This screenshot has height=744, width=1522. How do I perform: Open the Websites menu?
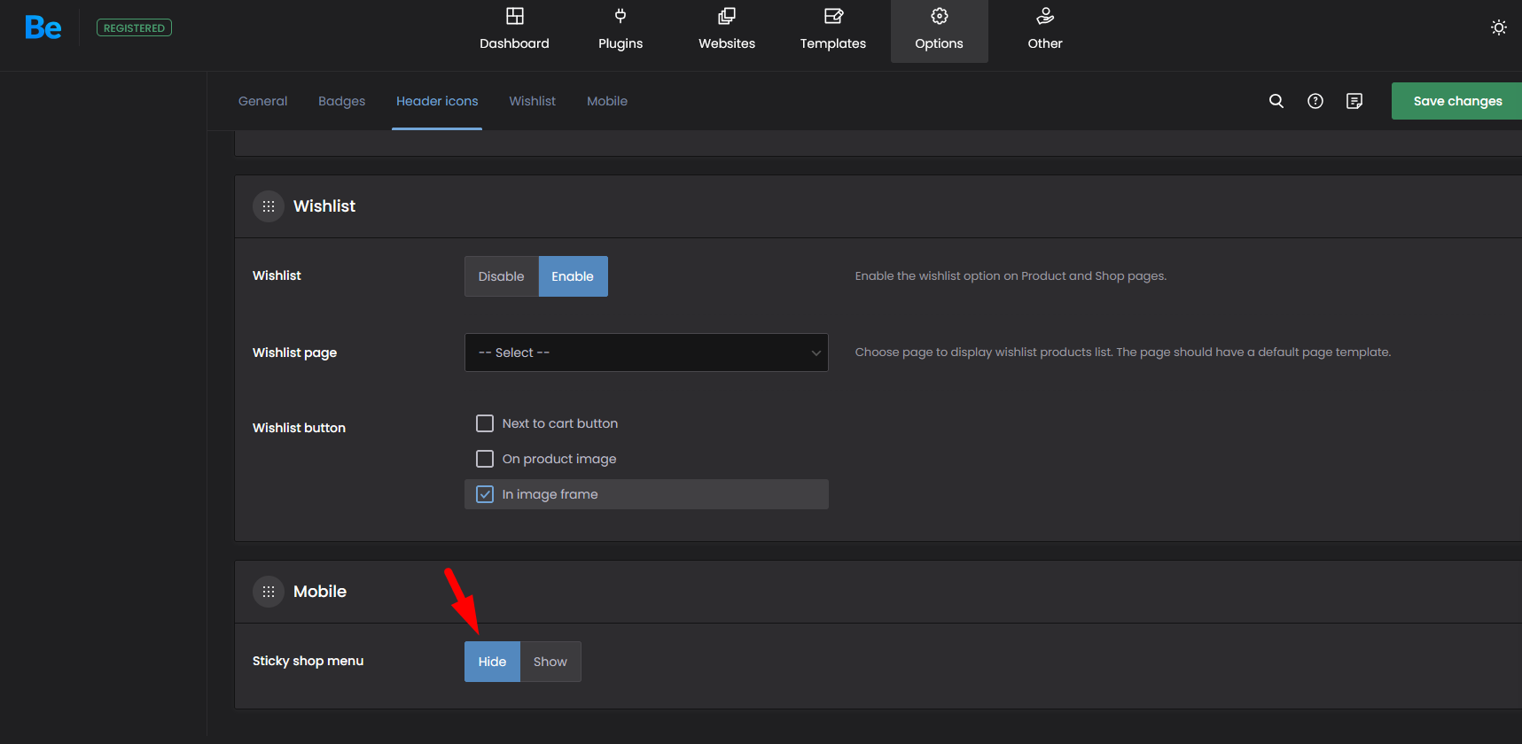727,32
